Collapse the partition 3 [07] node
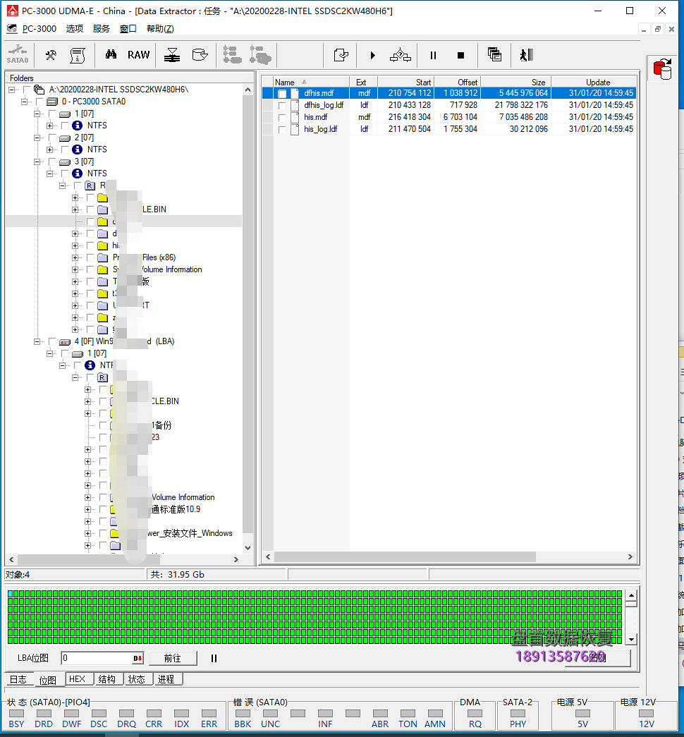 point(37,162)
